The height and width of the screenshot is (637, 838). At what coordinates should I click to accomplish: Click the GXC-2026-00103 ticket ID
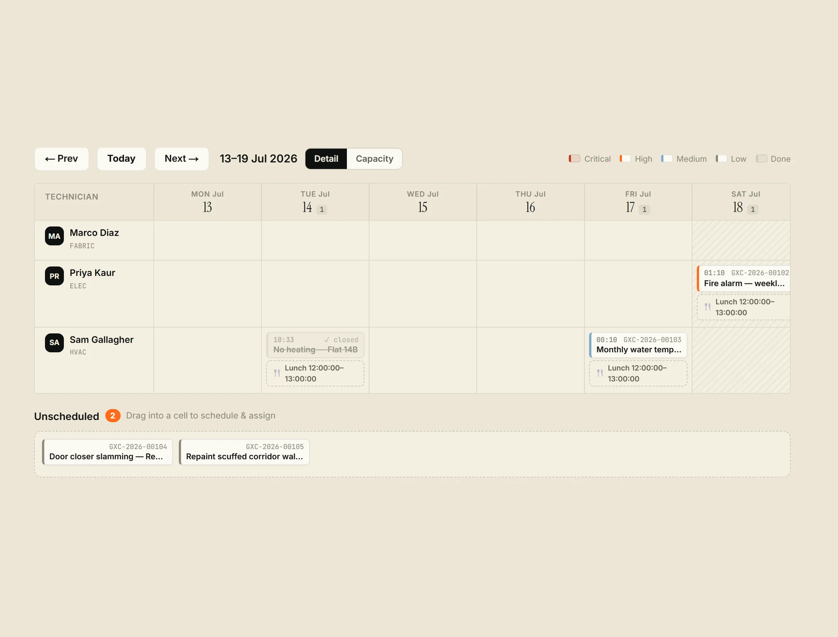(x=653, y=340)
